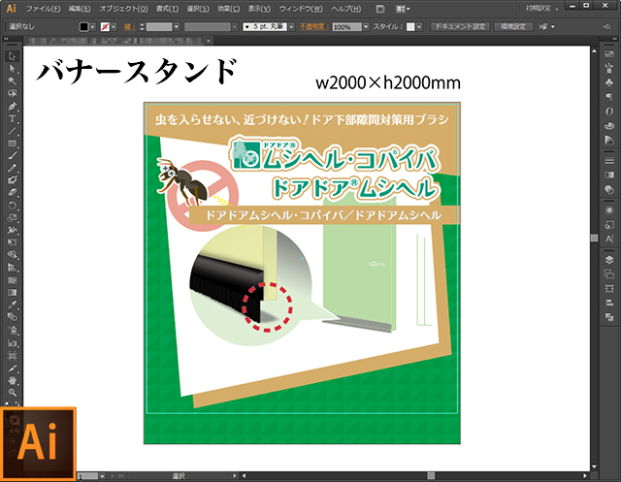Select the Symbol Sprayer tool
This screenshot has width=621, height=482.
pos(13,330)
